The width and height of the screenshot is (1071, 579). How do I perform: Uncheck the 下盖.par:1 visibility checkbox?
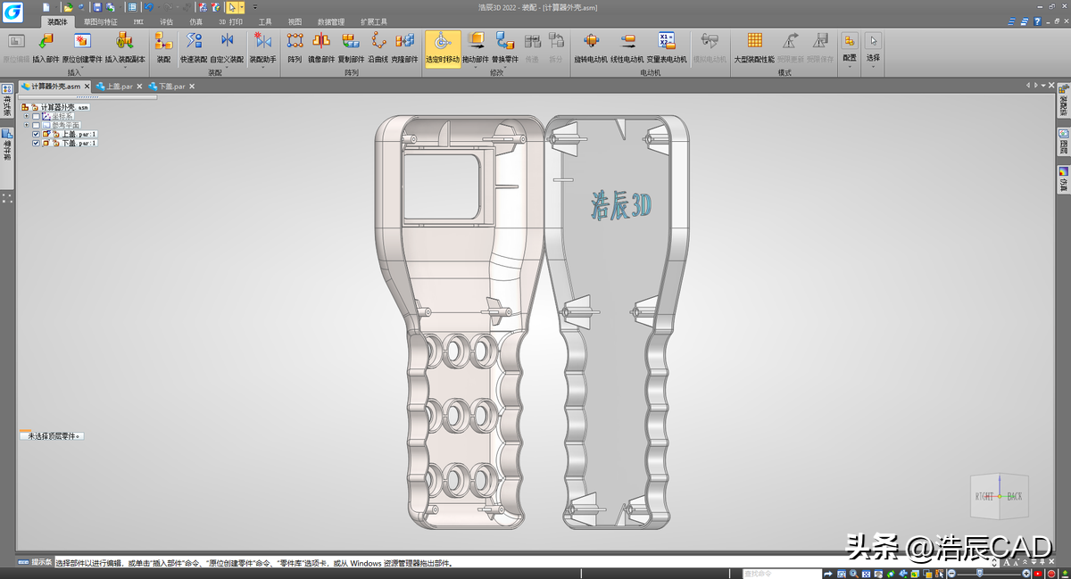tap(36, 143)
